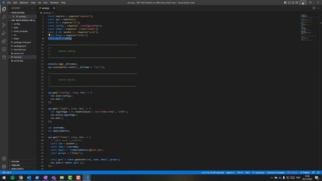
Task: Expand the token folder
Action: click(17, 39)
